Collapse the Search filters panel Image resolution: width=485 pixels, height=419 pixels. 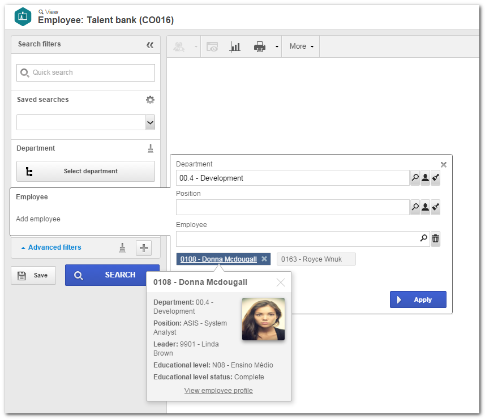150,45
